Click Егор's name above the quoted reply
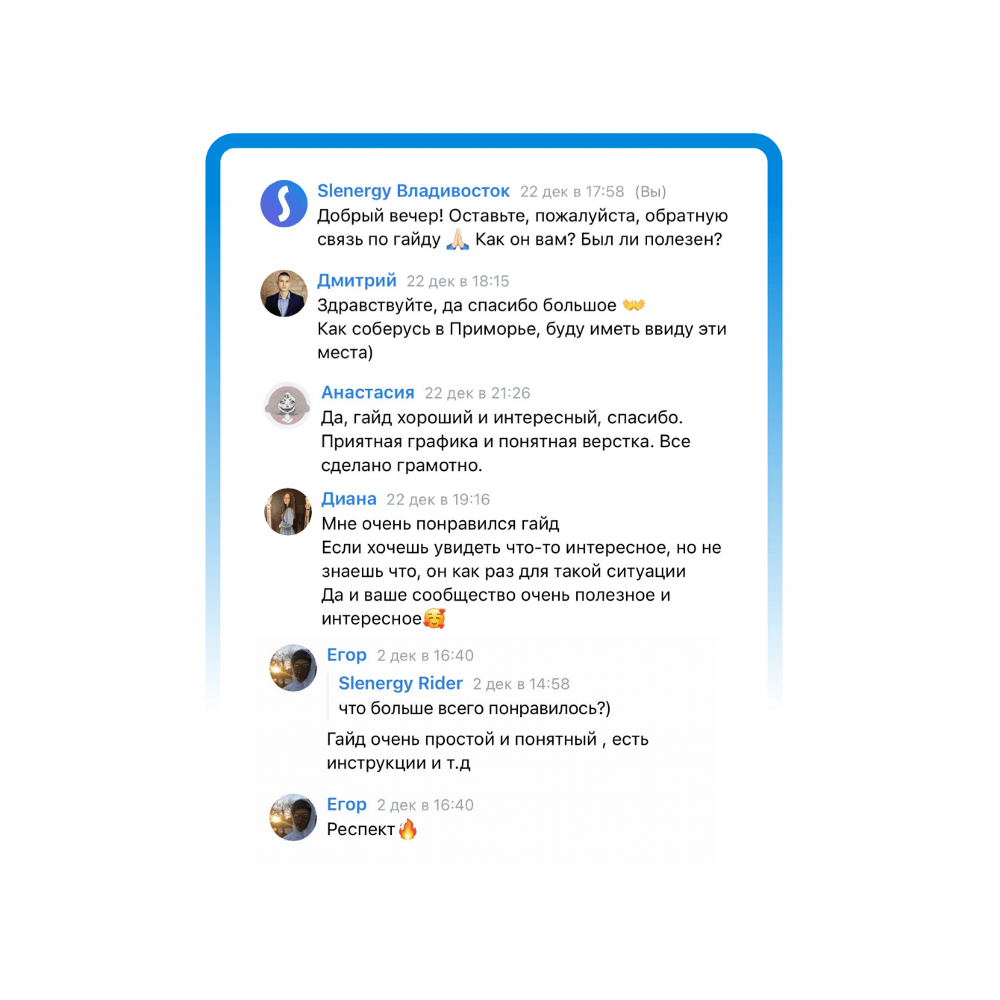1000x1000 pixels. point(347,655)
